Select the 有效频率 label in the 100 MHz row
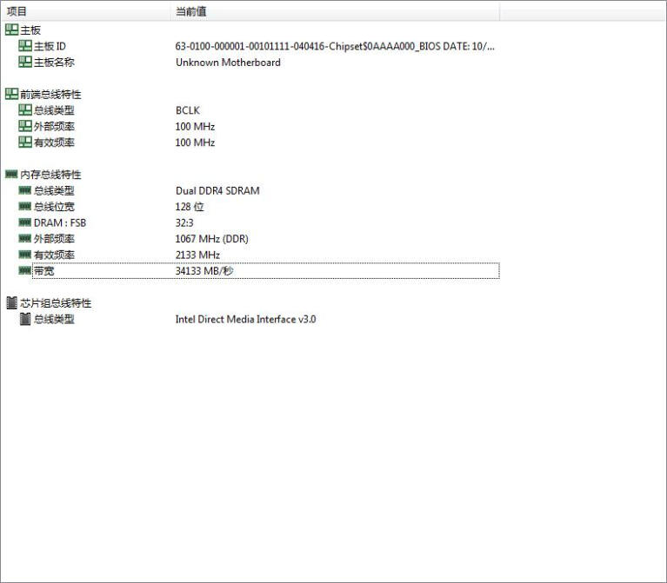 click(x=54, y=142)
